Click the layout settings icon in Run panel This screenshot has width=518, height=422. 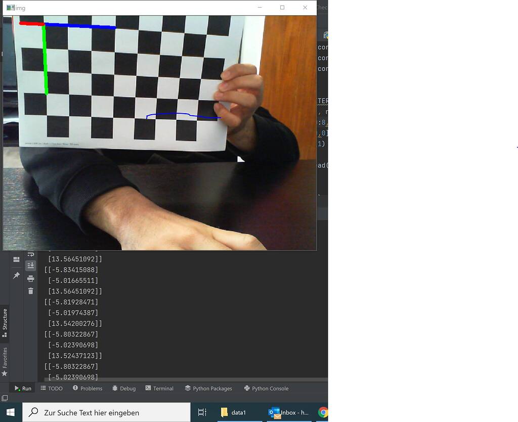(16, 259)
